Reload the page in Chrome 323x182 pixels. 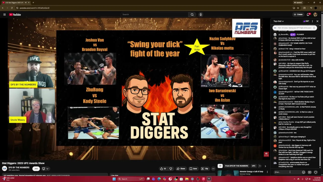[12, 8]
